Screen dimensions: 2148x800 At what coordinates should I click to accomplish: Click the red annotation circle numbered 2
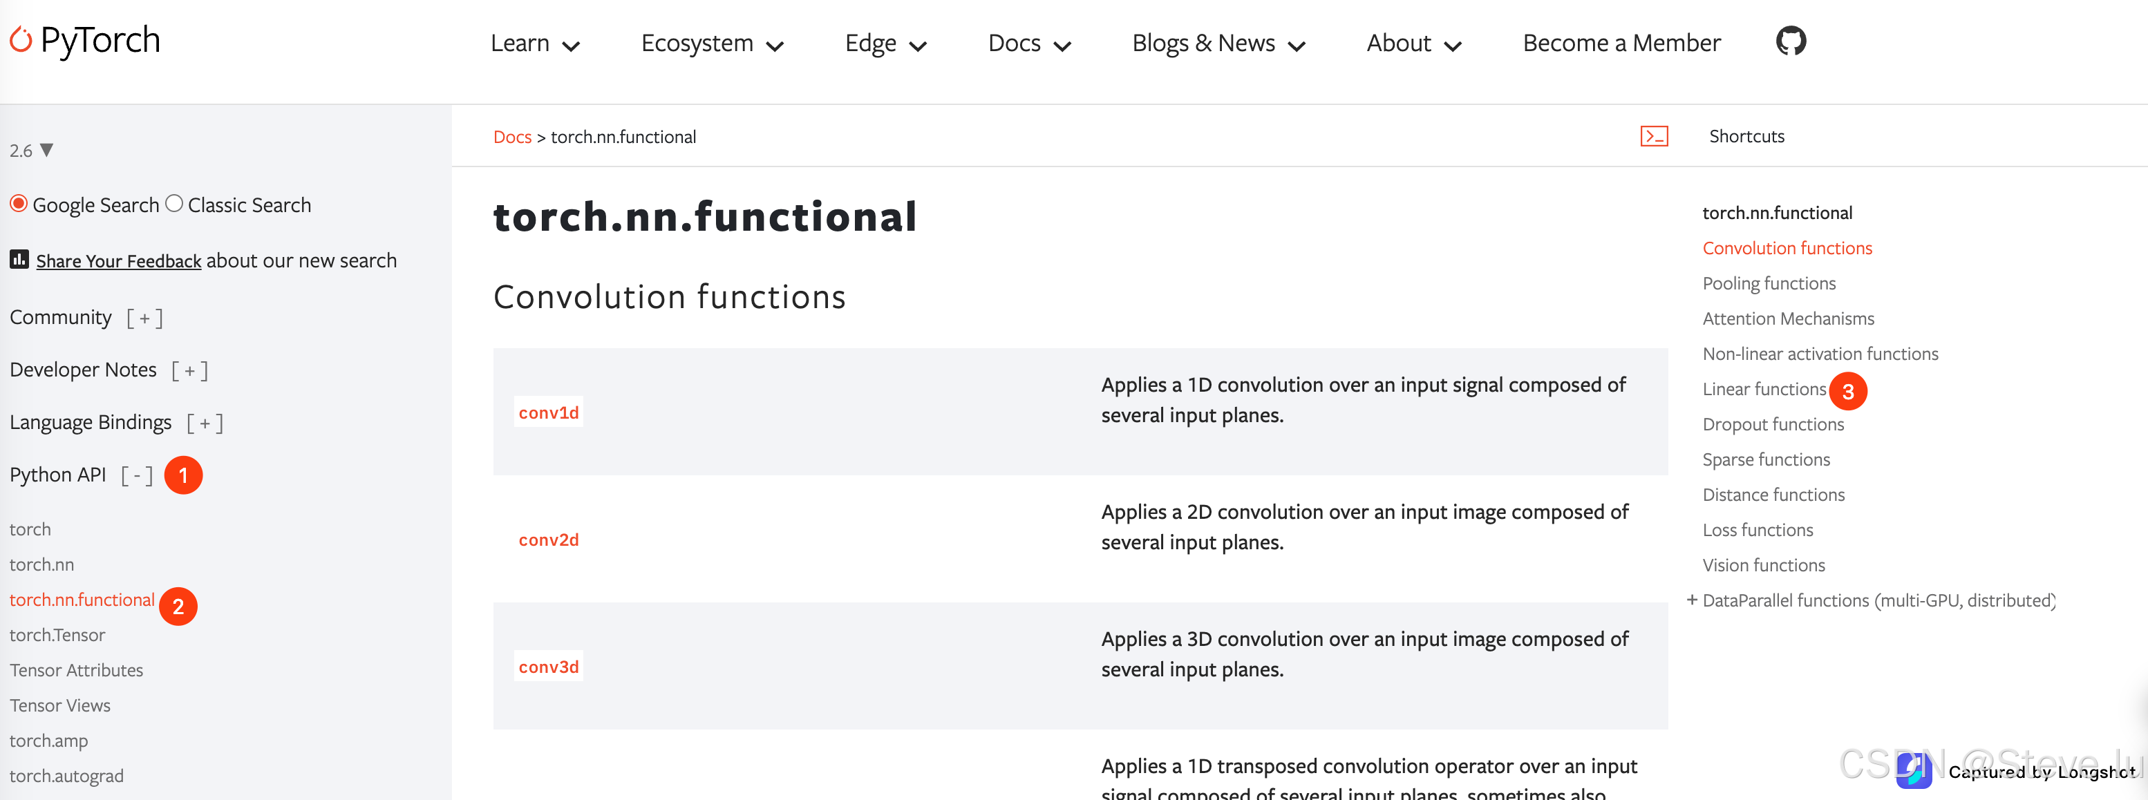(x=178, y=606)
